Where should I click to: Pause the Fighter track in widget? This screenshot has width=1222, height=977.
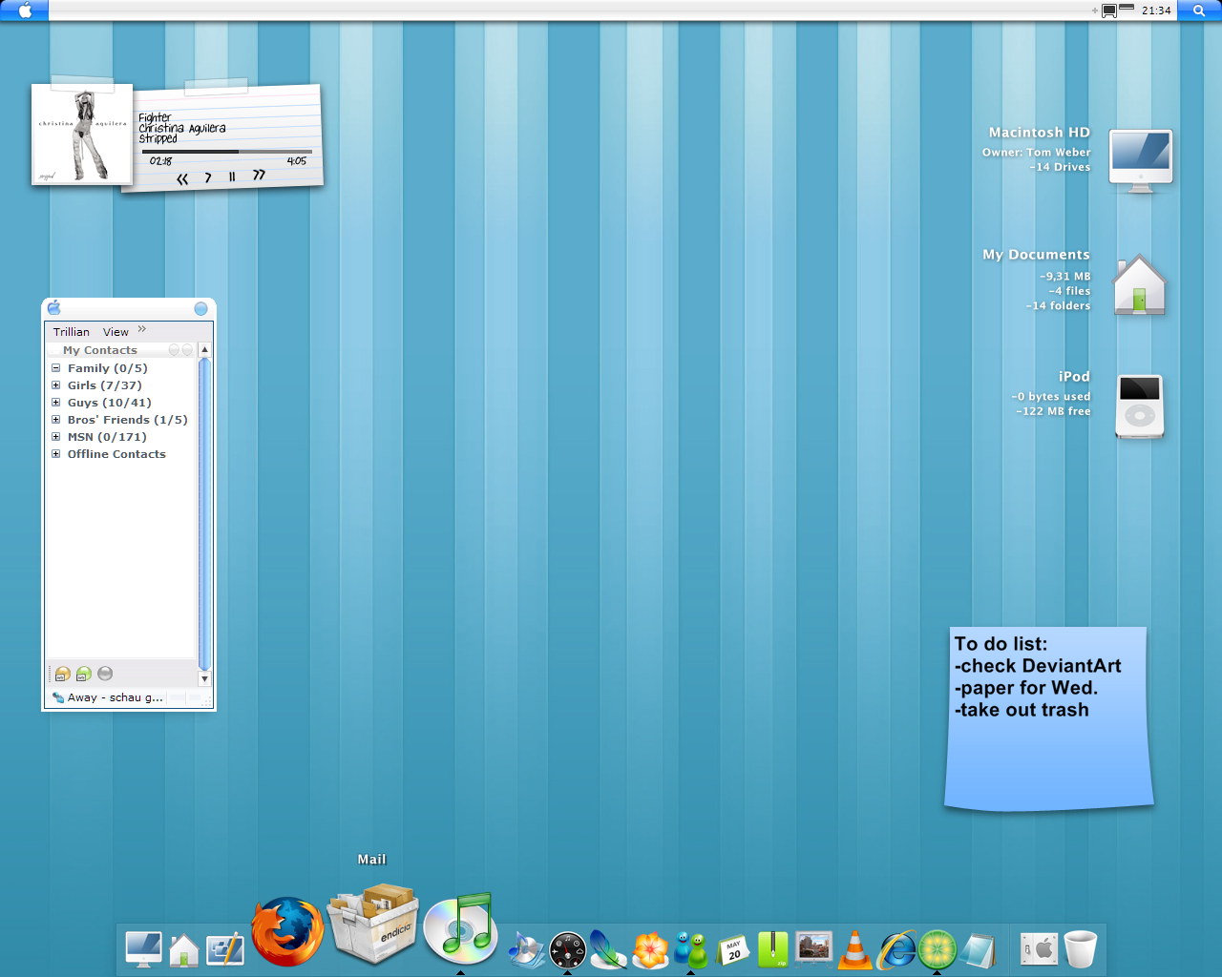pos(232,177)
